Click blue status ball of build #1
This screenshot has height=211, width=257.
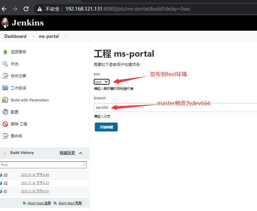(1, 191)
